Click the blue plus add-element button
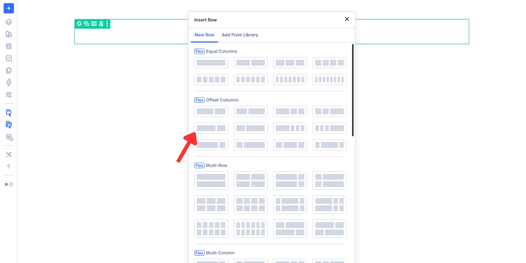 point(9,8)
